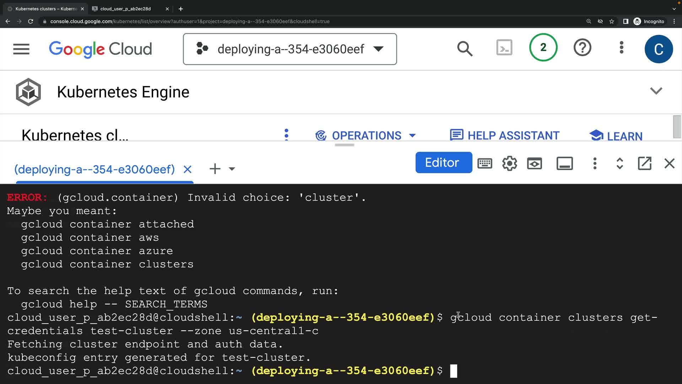Activate the Cloud Shell terminal icon
The height and width of the screenshot is (384, 682).
pyautogui.click(x=504, y=48)
